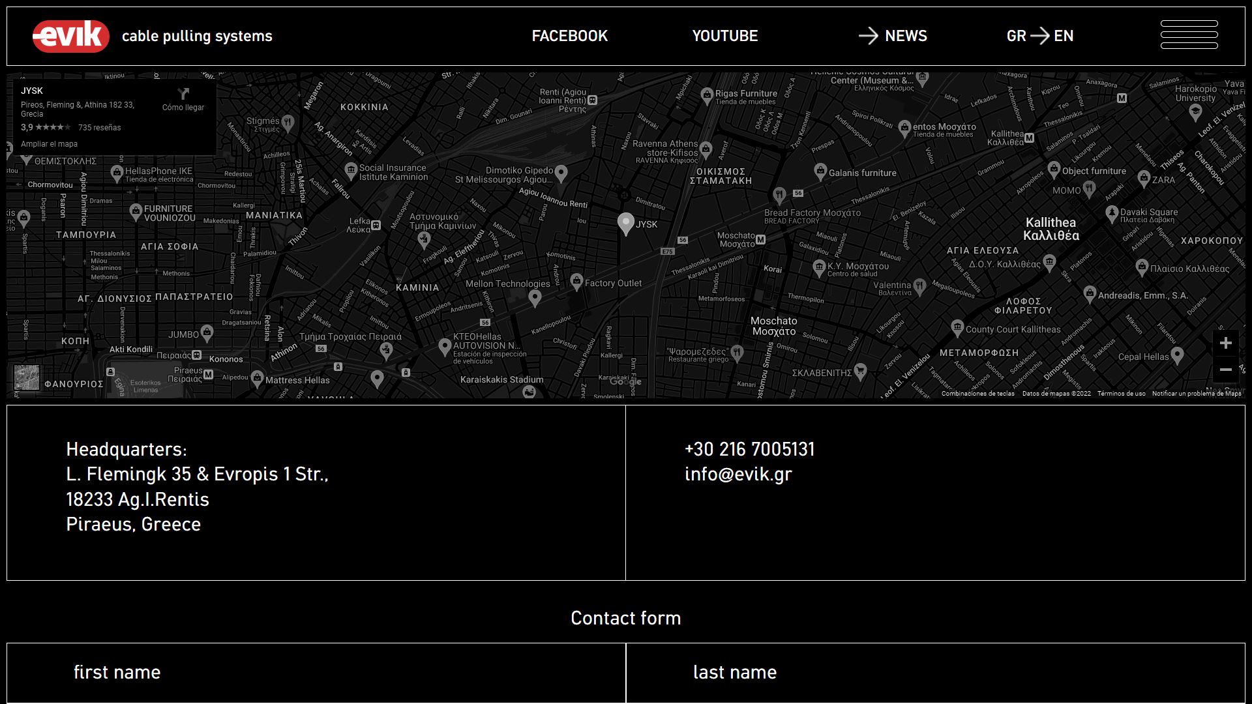
Task: Select Mellon Technologies map marker
Action: tap(535, 299)
